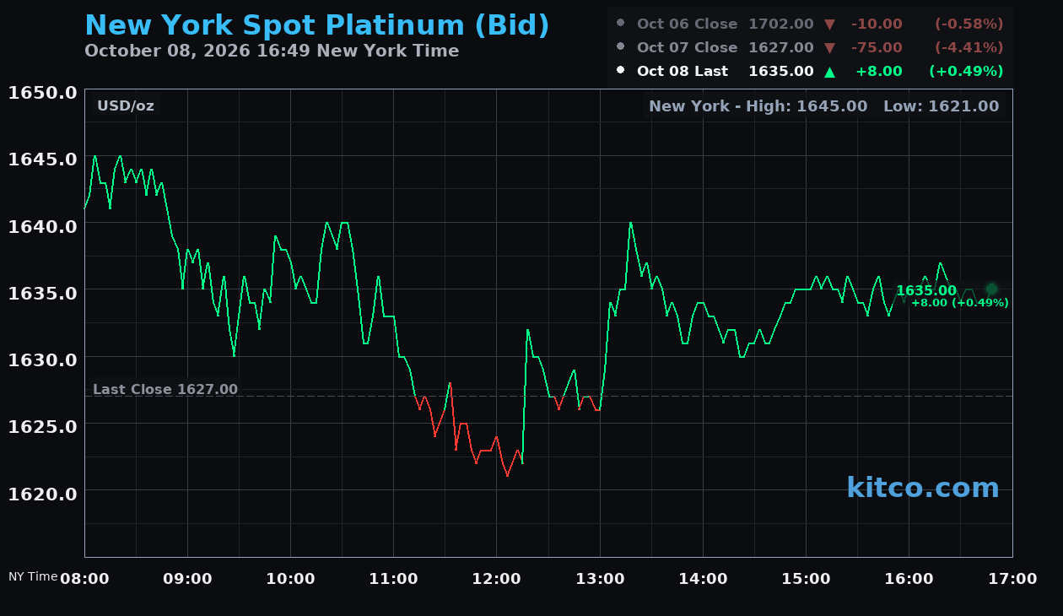This screenshot has width=1063, height=616.
Task: Click the 16:00 time axis label
Action: [x=909, y=579]
